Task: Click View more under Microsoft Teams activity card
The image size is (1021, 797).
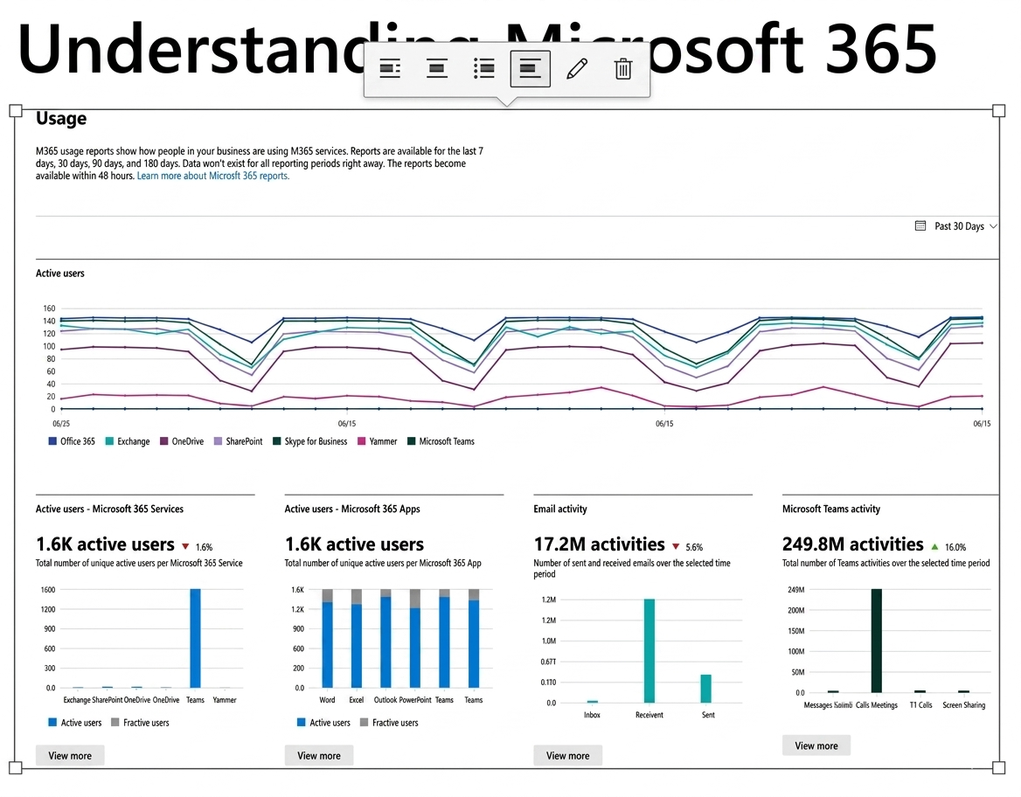Action: click(x=816, y=745)
